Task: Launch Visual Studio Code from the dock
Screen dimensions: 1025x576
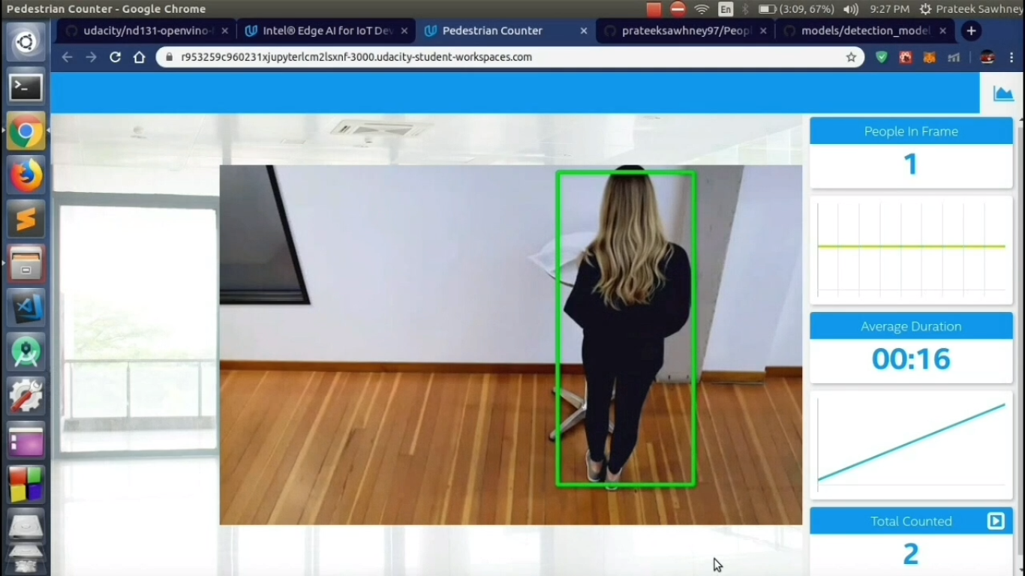Action: click(x=26, y=308)
